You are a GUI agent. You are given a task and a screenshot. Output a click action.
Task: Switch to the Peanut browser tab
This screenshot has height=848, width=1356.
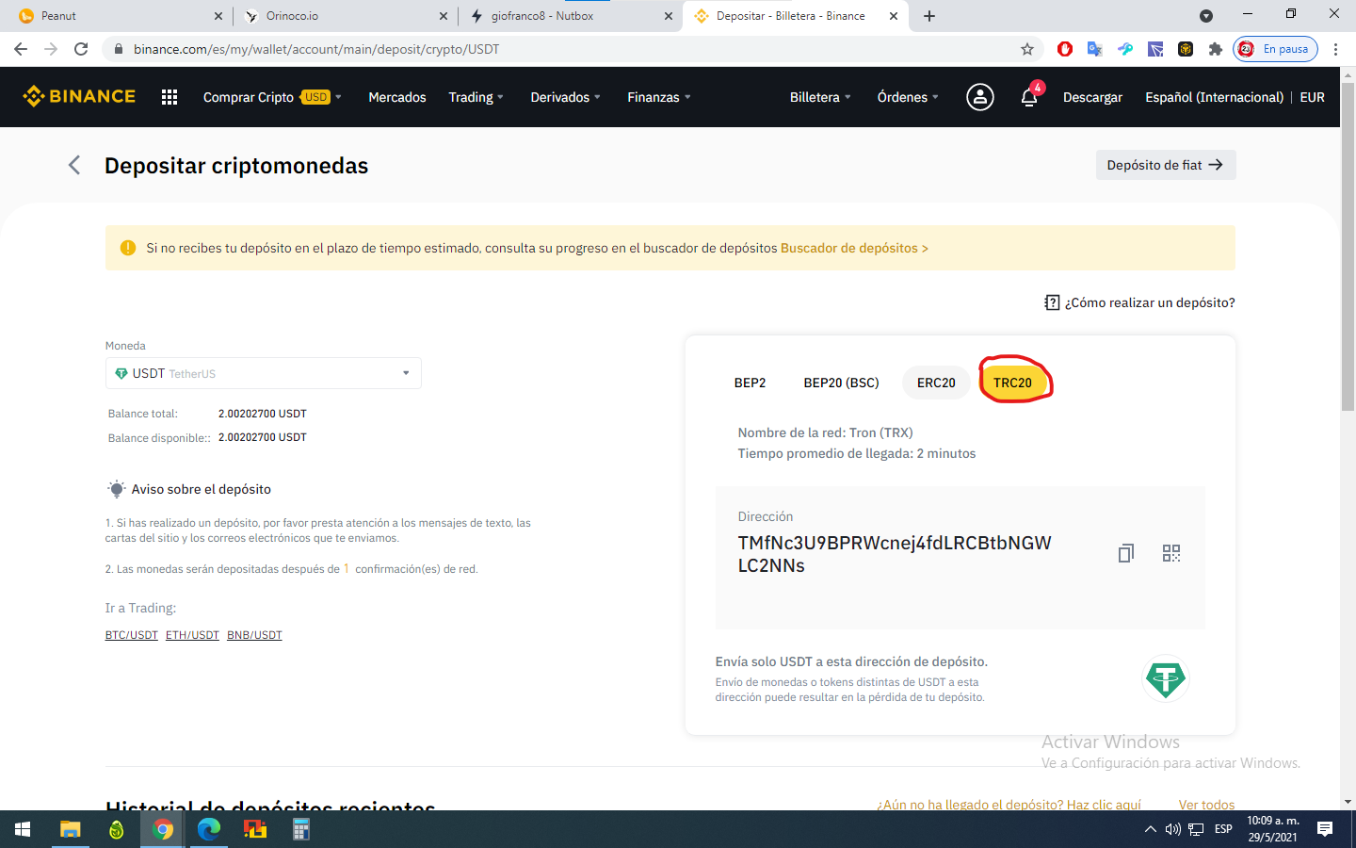[x=118, y=16]
